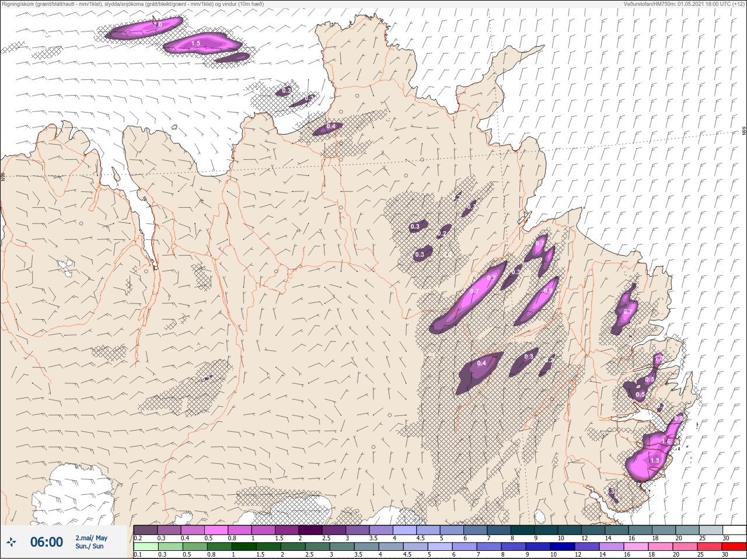
Task: Click the 06:00 forecast time label
Action: 47,542
